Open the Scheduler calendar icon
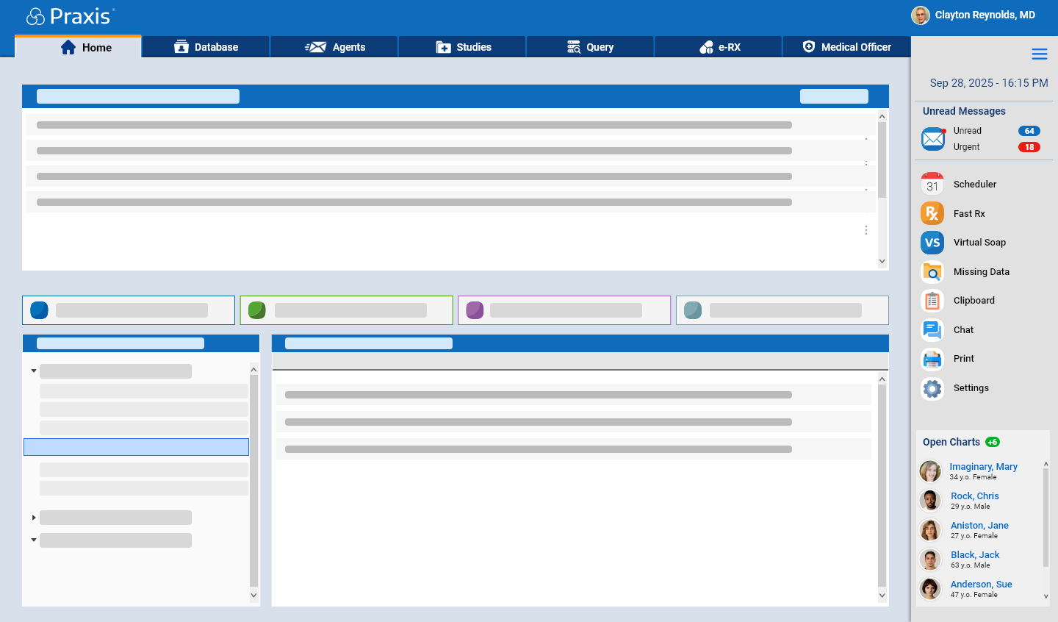Image resolution: width=1058 pixels, height=622 pixels. [x=932, y=184]
